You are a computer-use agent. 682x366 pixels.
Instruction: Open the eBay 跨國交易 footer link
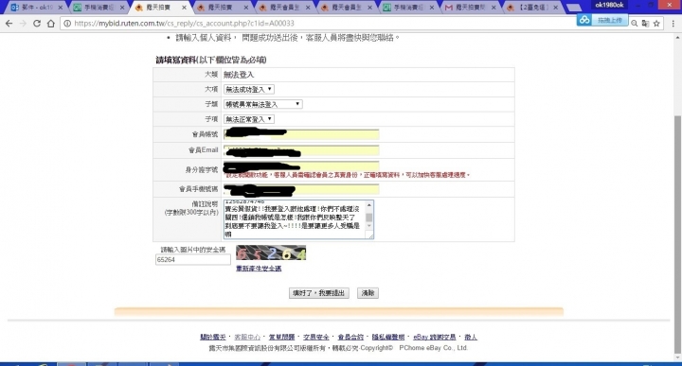[x=435, y=337]
